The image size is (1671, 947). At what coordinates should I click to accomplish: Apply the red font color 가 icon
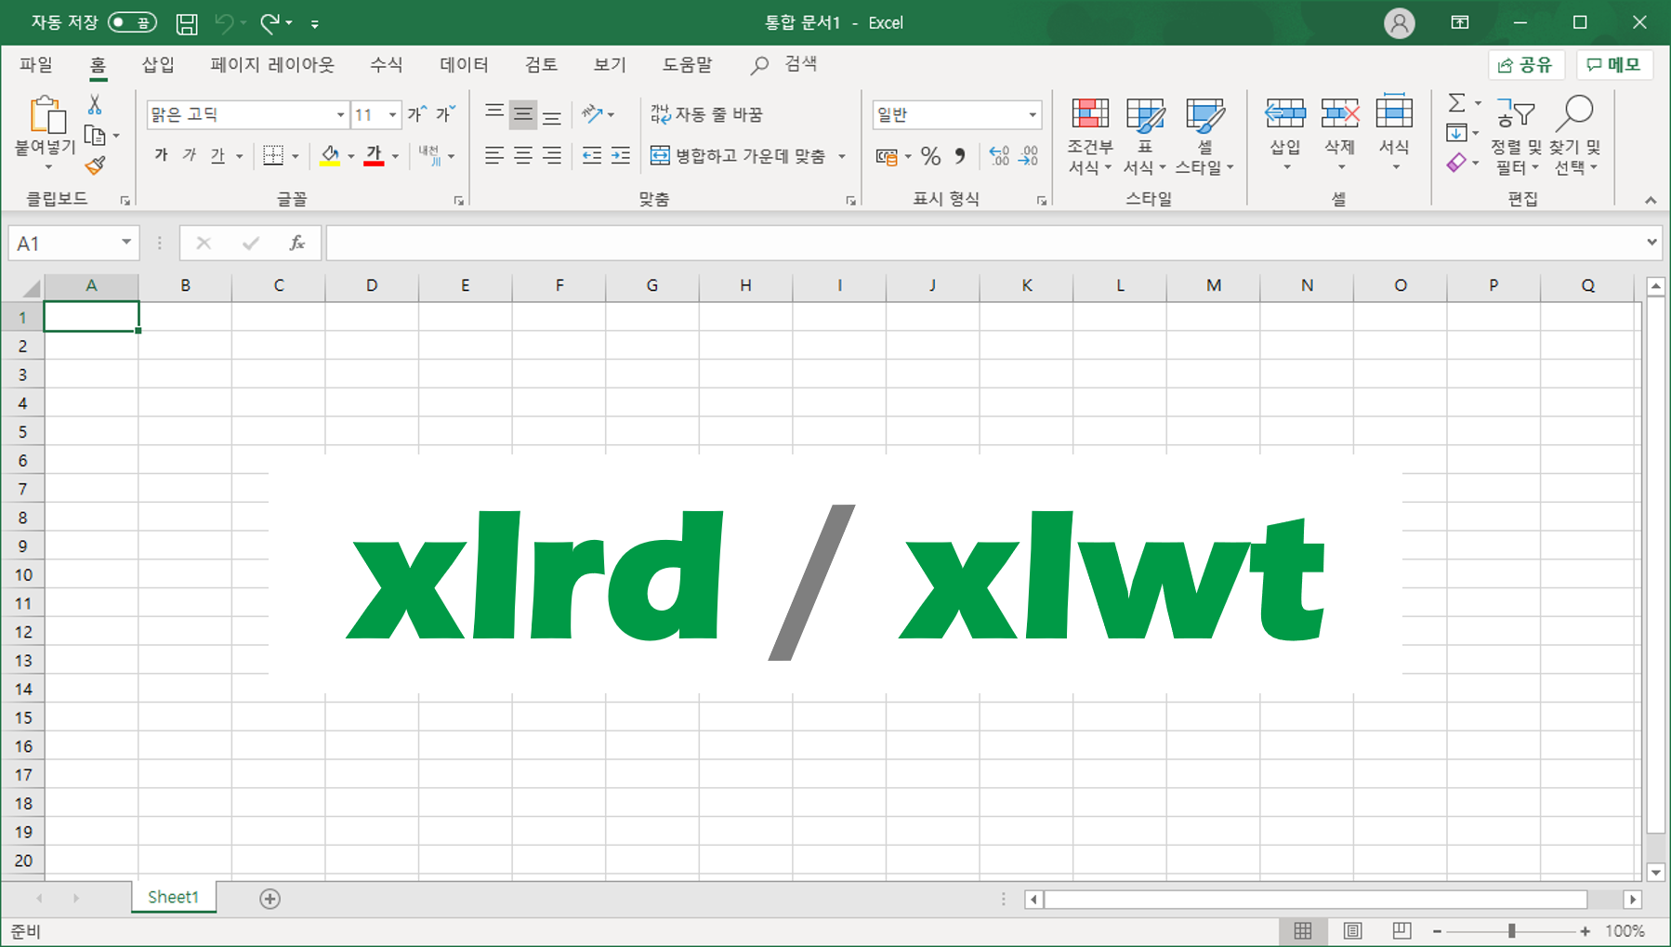[374, 155]
